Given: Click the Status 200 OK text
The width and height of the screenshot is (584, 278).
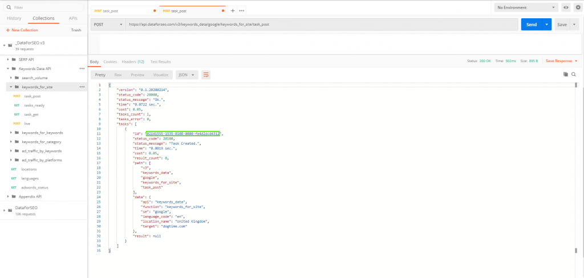Looking at the screenshot, I should 479,60.
